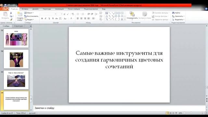
Task: Open the Рецензирование ribbon tab
Action: click(91, 9)
